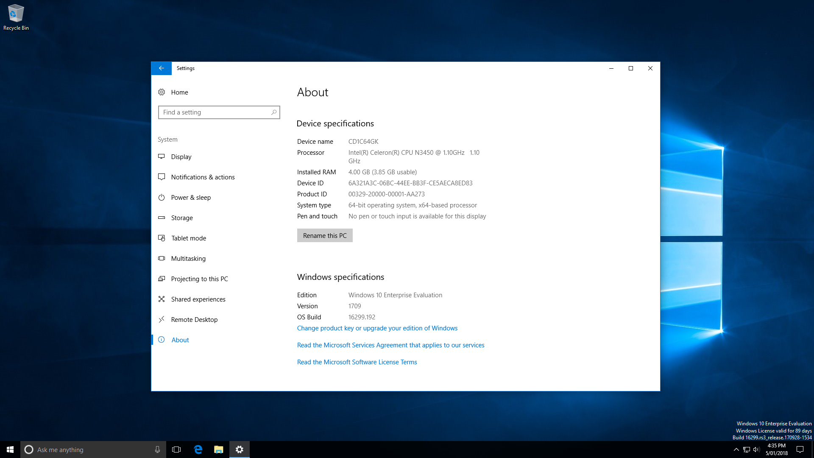Click the Ask me anything search box

point(93,450)
